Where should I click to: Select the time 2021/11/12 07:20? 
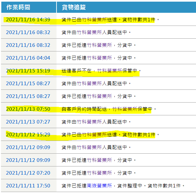coord(28,173)
